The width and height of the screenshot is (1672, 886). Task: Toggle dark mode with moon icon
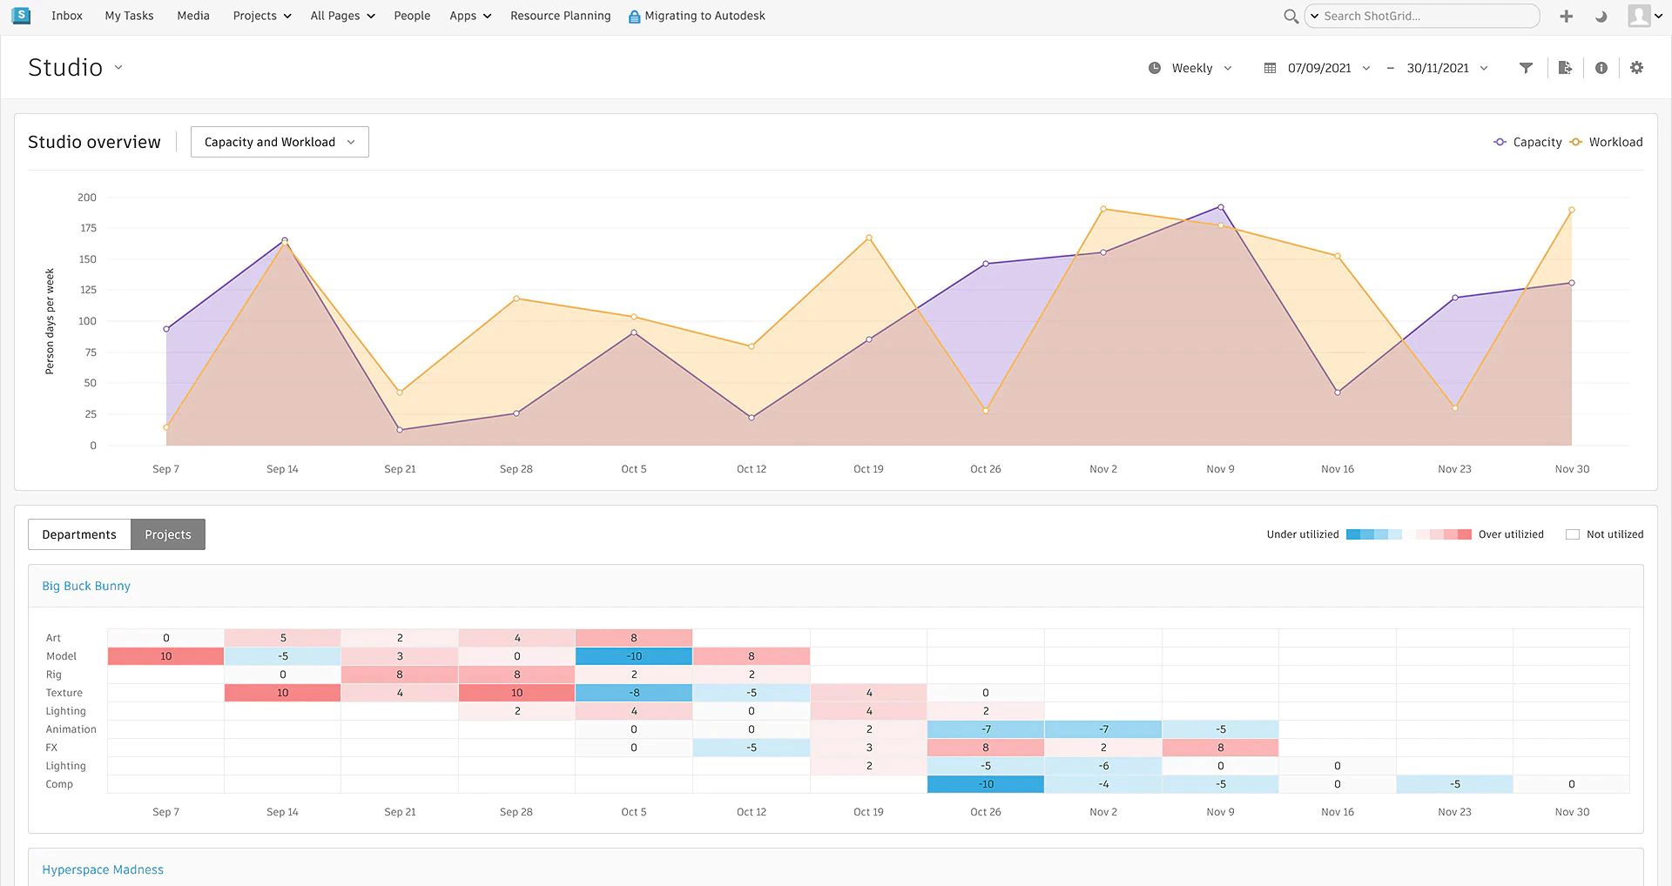[x=1601, y=16]
